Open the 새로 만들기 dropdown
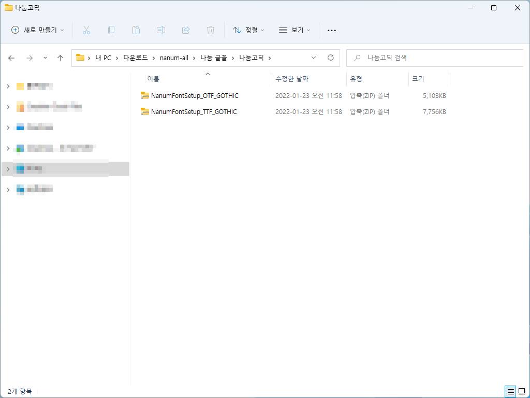The width and height of the screenshot is (530, 398). click(37, 30)
